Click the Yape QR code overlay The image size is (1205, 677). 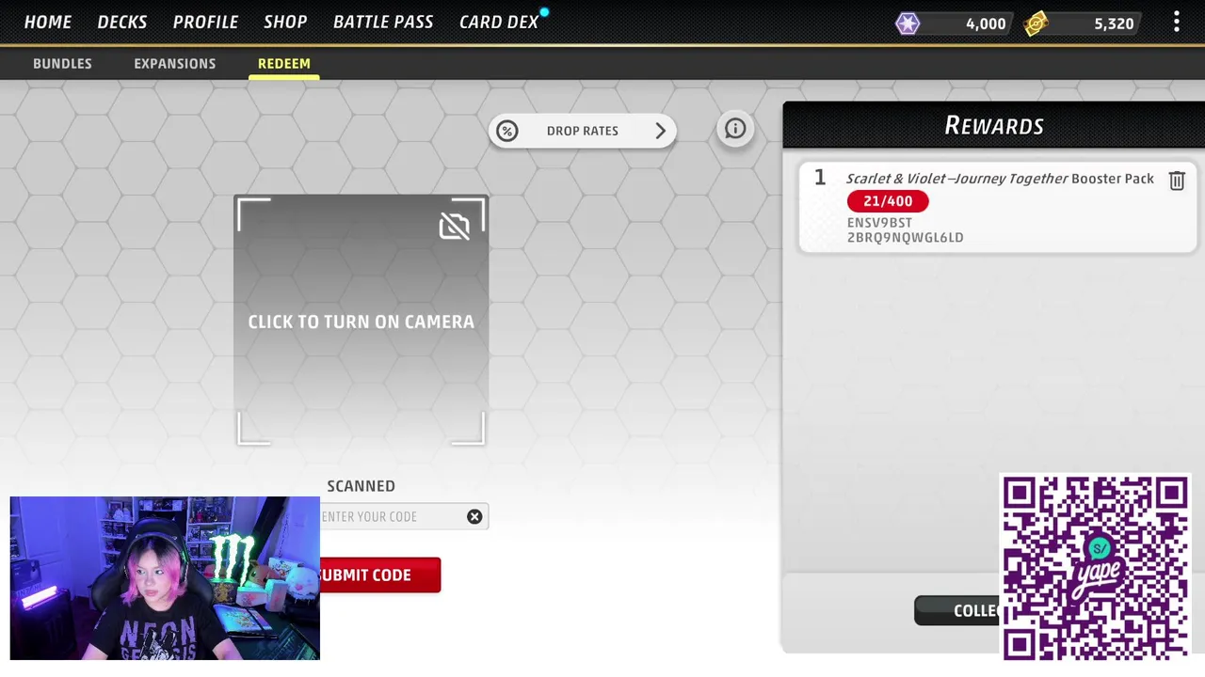point(1095,566)
